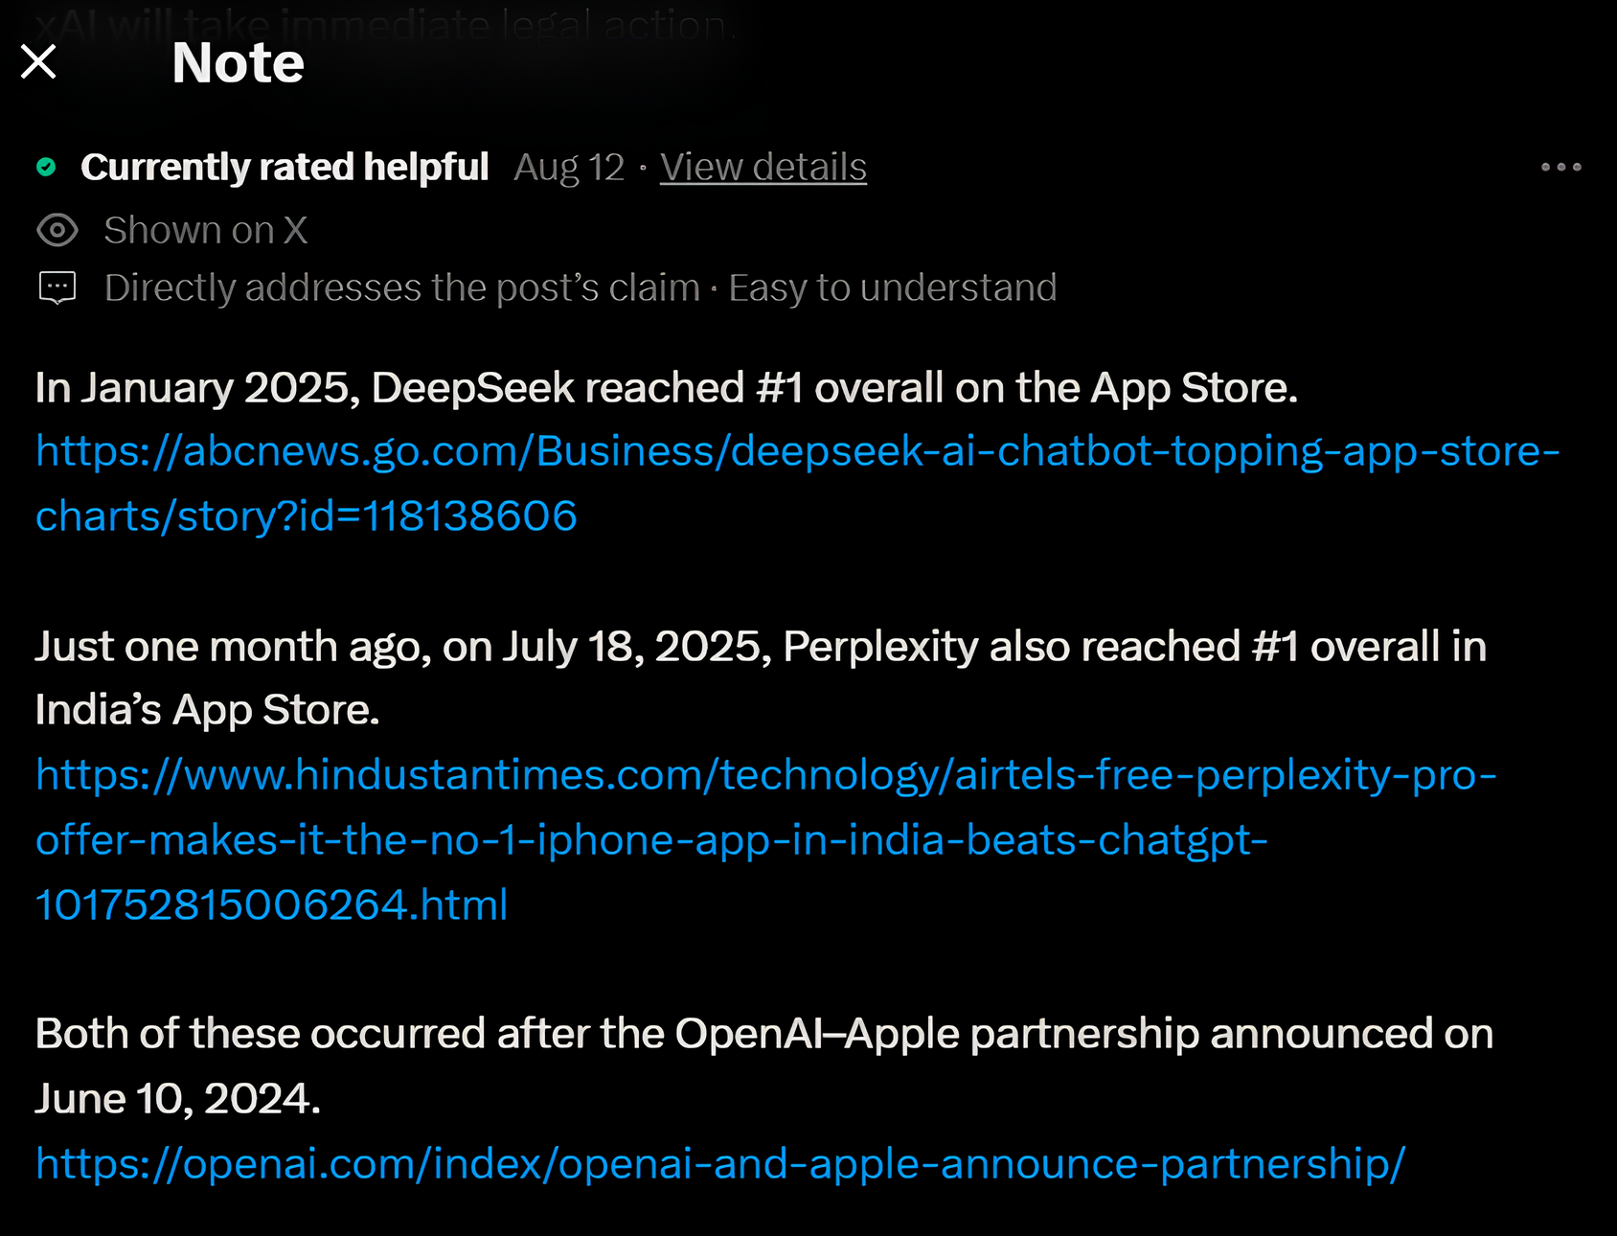
Task: Click the Perplexity July 18, 2025 sentence
Action: tap(760, 648)
